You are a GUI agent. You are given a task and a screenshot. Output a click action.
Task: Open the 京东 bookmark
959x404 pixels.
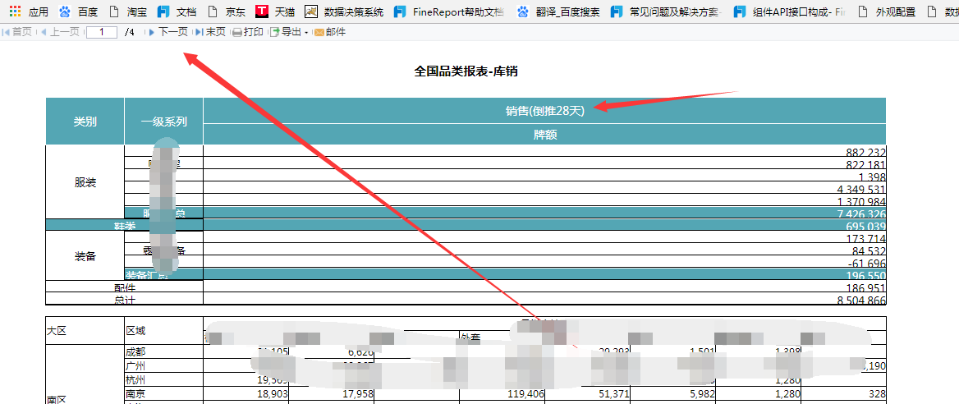(x=226, y=11)
